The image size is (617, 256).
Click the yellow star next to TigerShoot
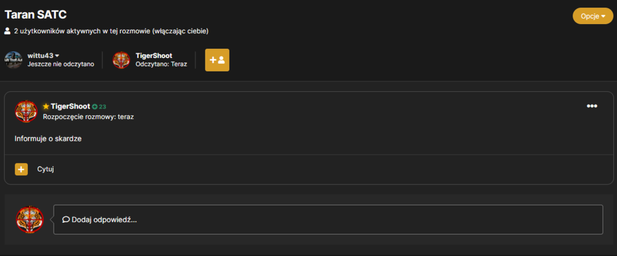click(46, 106)
